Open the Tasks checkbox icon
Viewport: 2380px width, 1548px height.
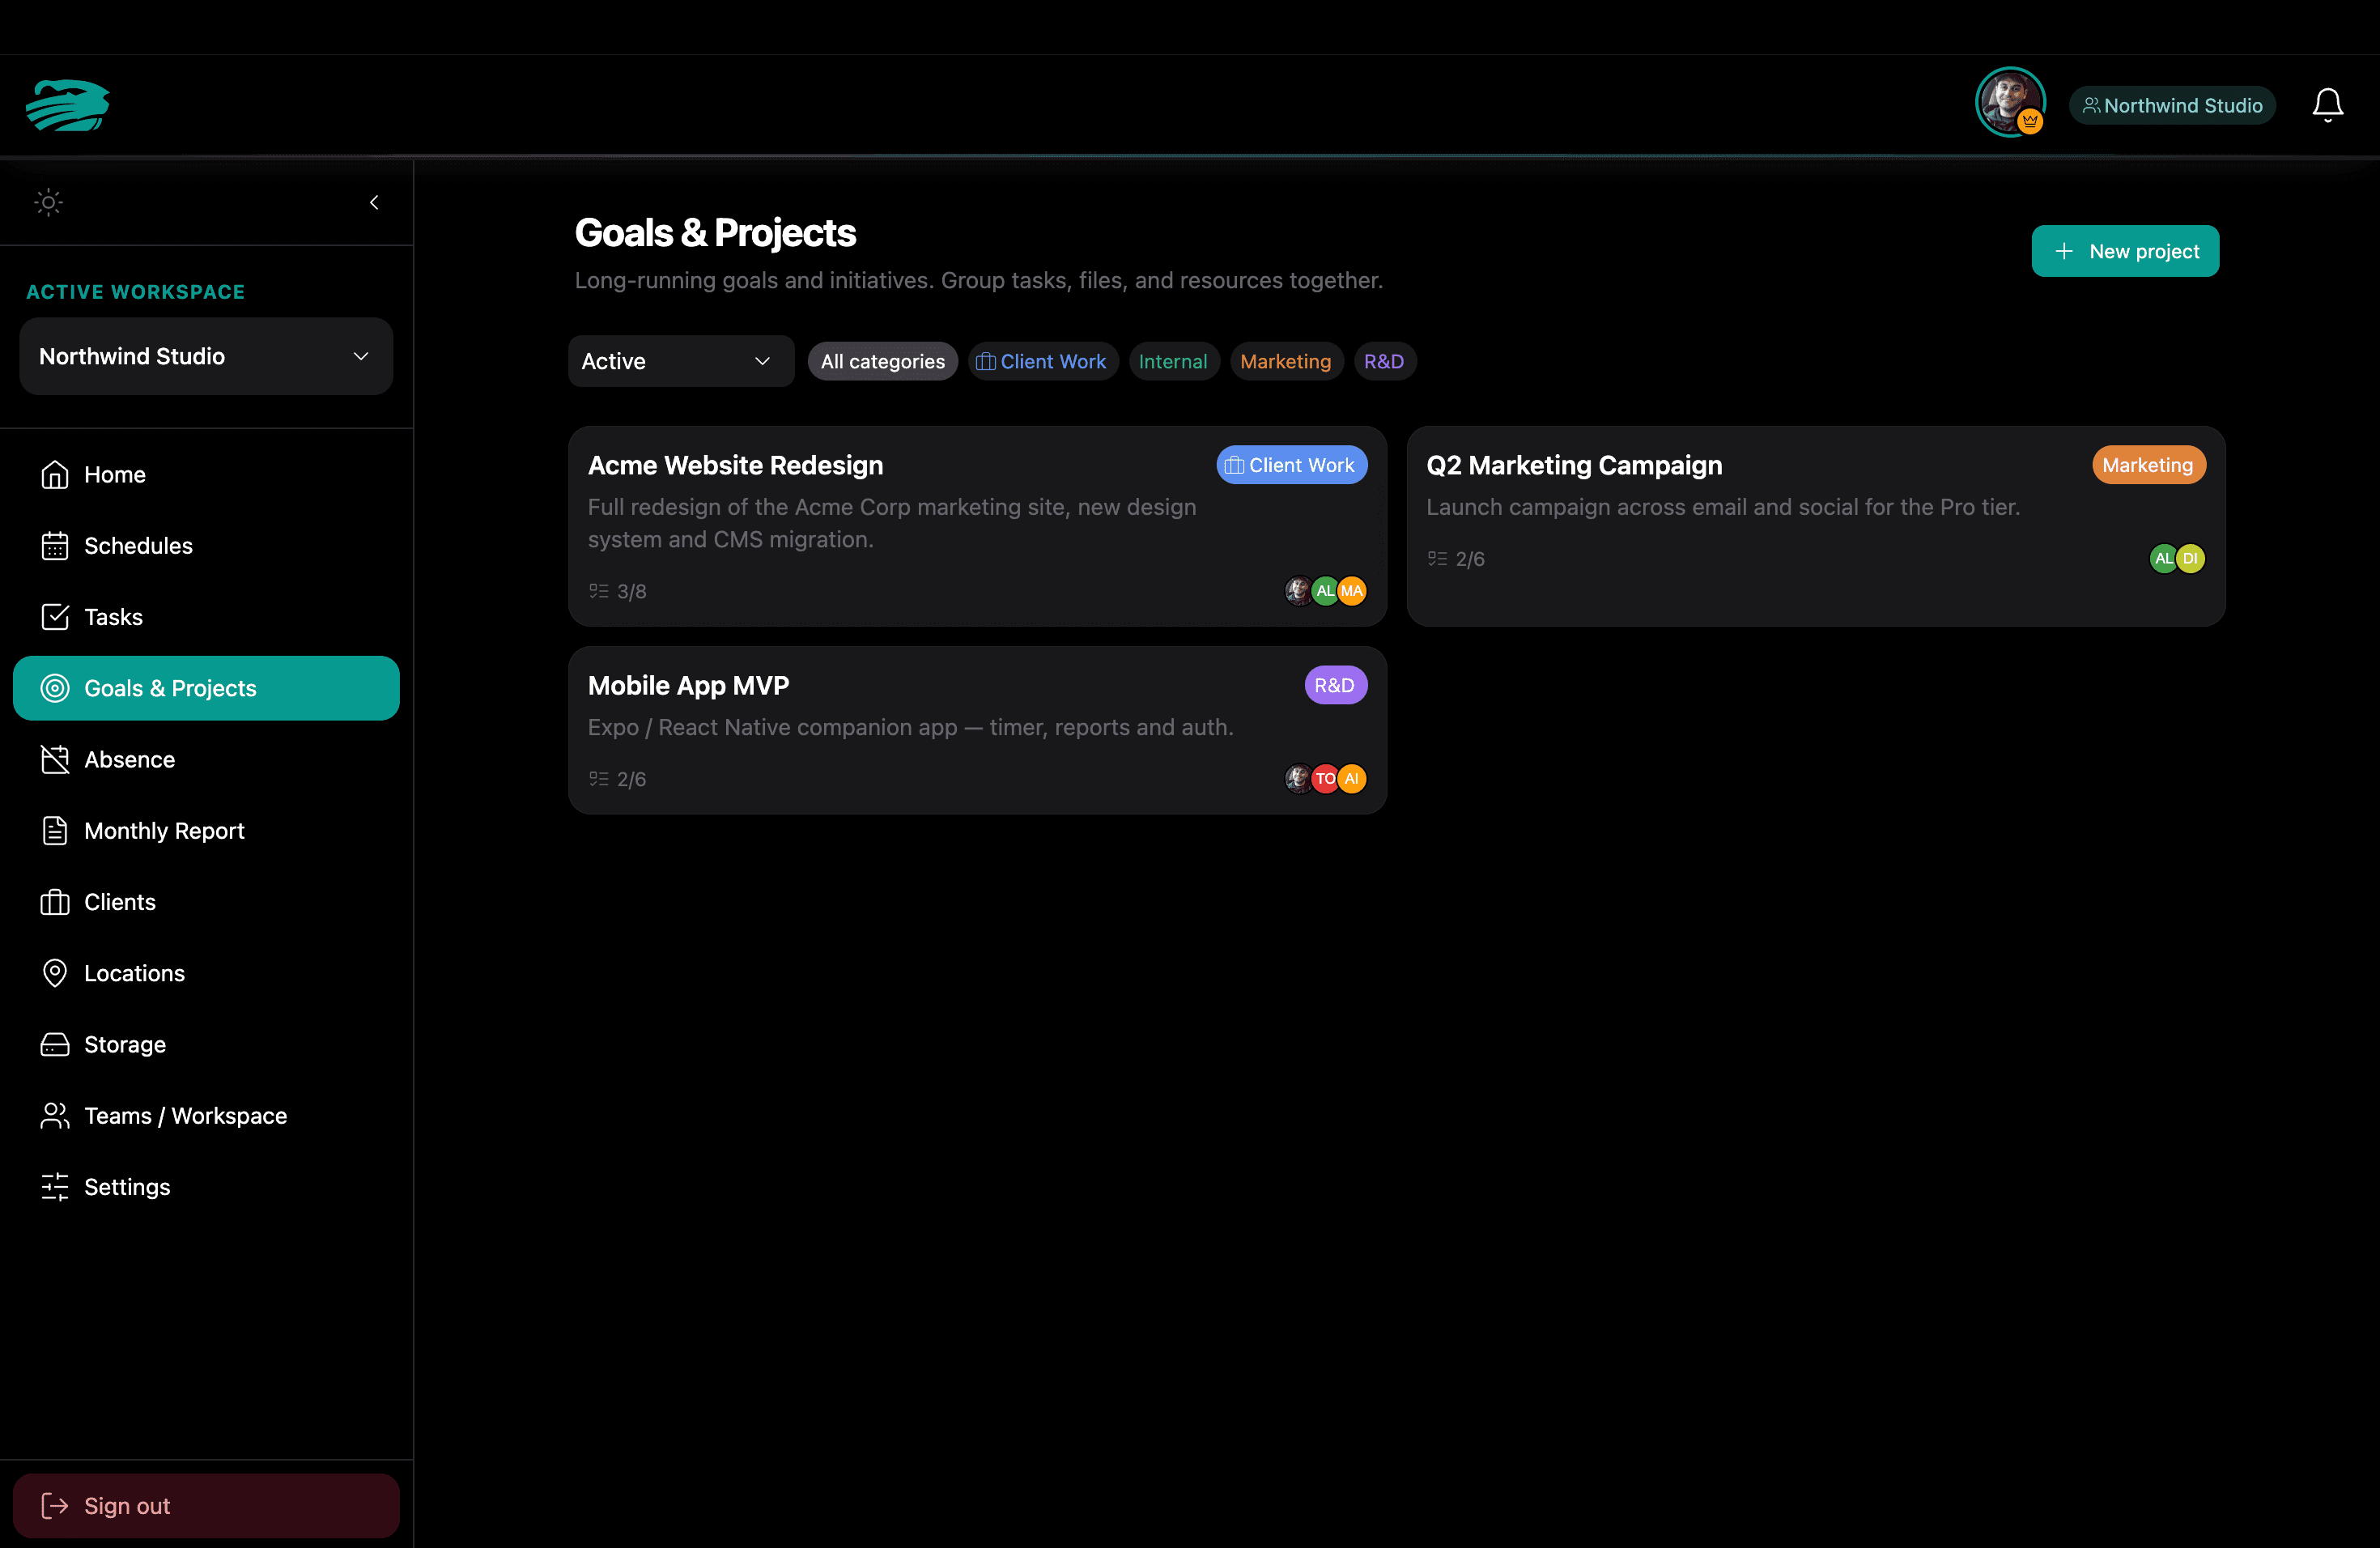(55, 617)
